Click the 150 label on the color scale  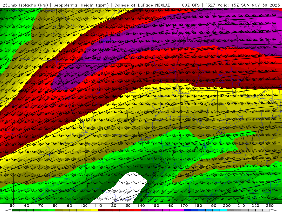coord(155,206)
